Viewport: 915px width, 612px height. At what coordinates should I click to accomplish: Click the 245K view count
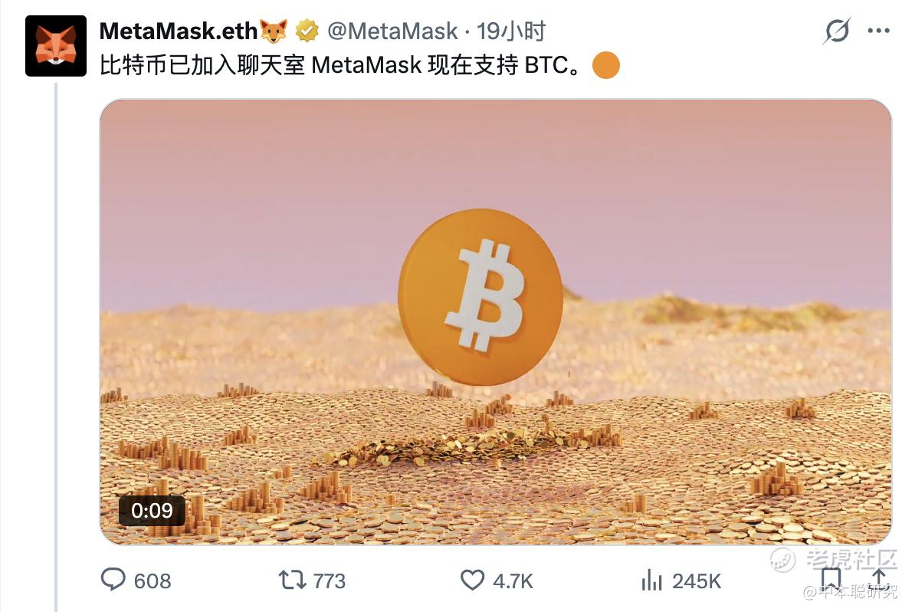coord(696,581)
